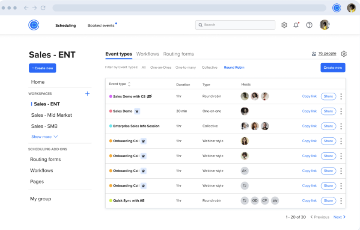Go to Next page of results
Screen dimensions: 360x230
pyautogui.click(x=339, y=217)
